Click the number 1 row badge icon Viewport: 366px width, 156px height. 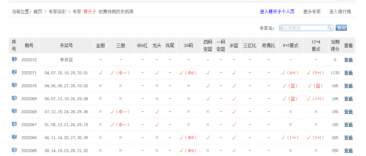pos(14,59)
